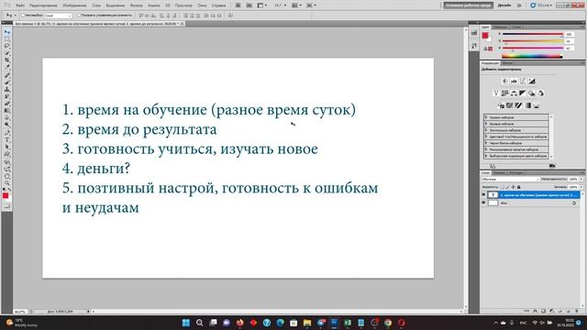Add an Invert adjustment
This screenshot has width=587, height=330.
(501, 105)
